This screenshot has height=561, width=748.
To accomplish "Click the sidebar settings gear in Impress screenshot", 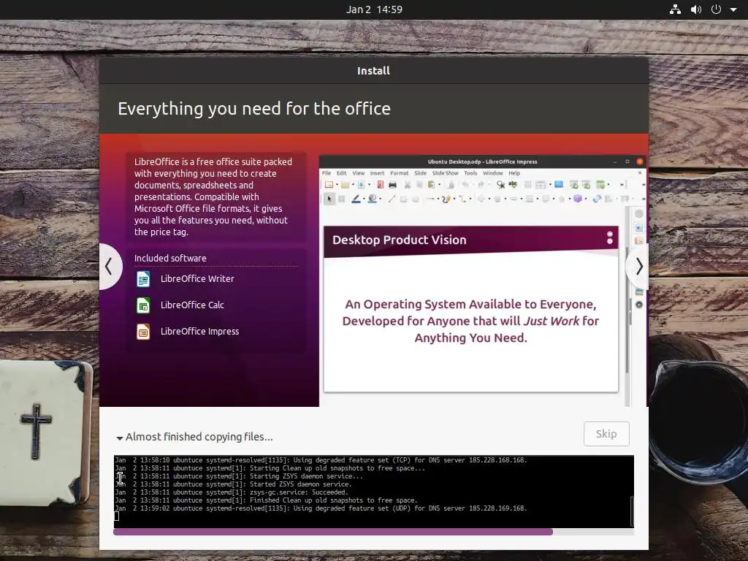I will point(639,214).
